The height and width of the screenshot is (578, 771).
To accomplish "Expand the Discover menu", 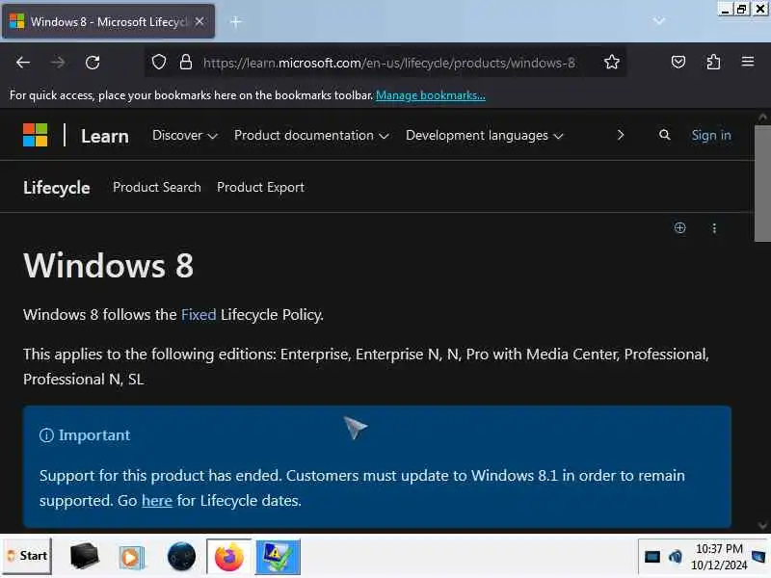I will (x=185, y=136).
